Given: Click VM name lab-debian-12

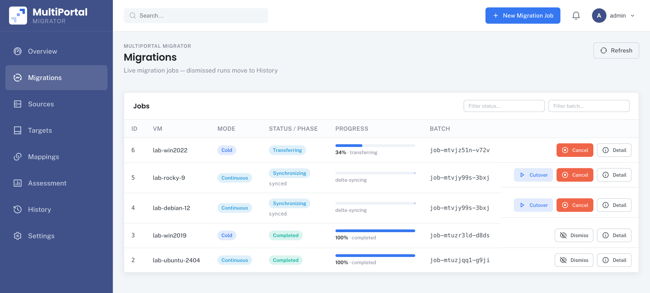Looking at the screenshot, I should tap(171, 208).
